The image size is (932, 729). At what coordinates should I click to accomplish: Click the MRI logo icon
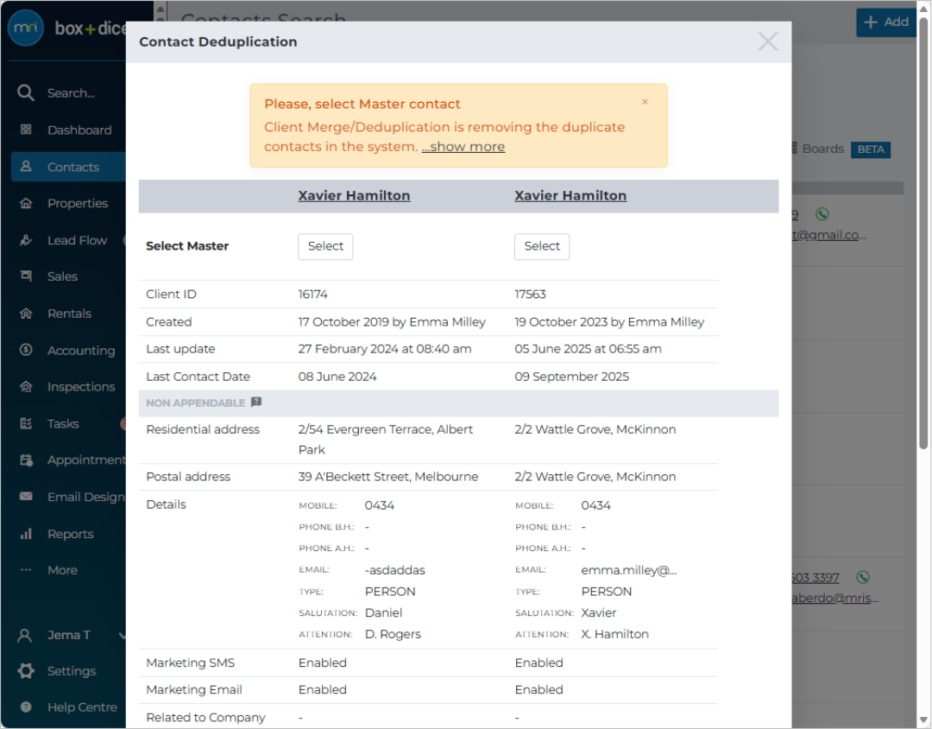coord(26,28)
